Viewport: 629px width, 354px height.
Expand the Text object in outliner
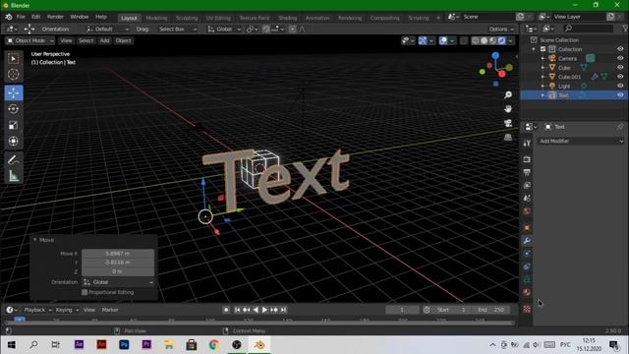[x=543, y=95]
